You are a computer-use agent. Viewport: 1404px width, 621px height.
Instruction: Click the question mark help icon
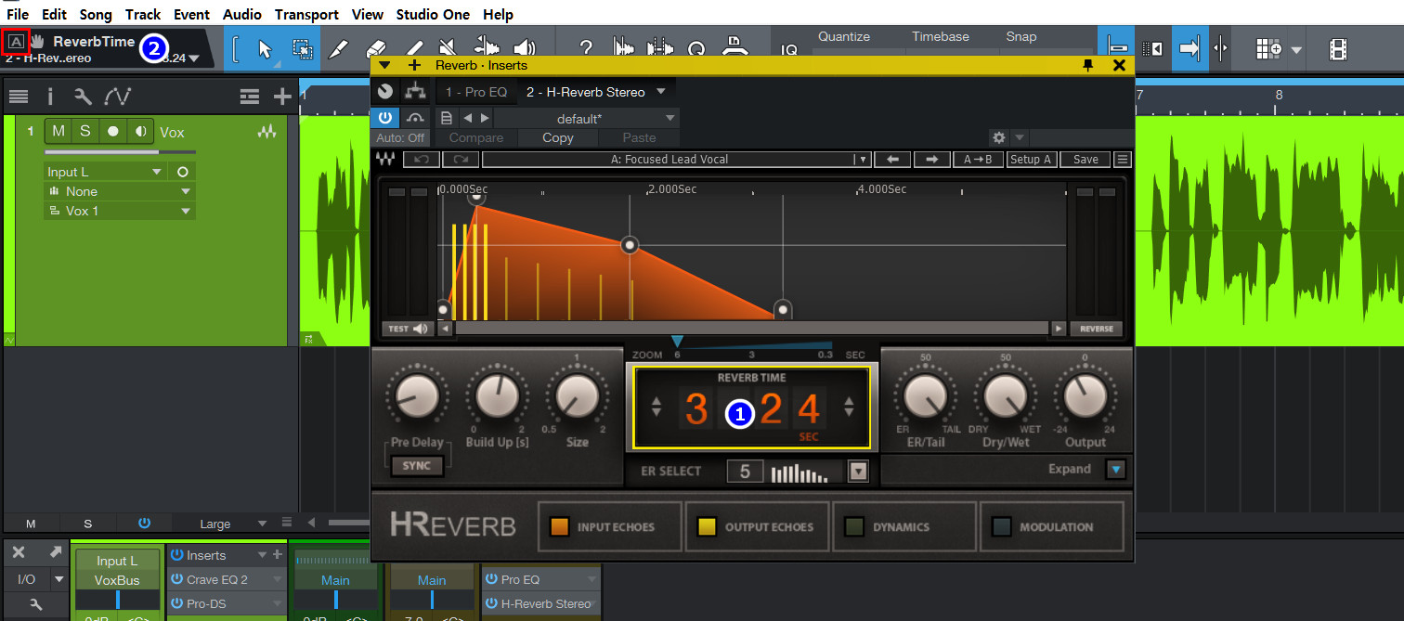[x=586, y=48]
